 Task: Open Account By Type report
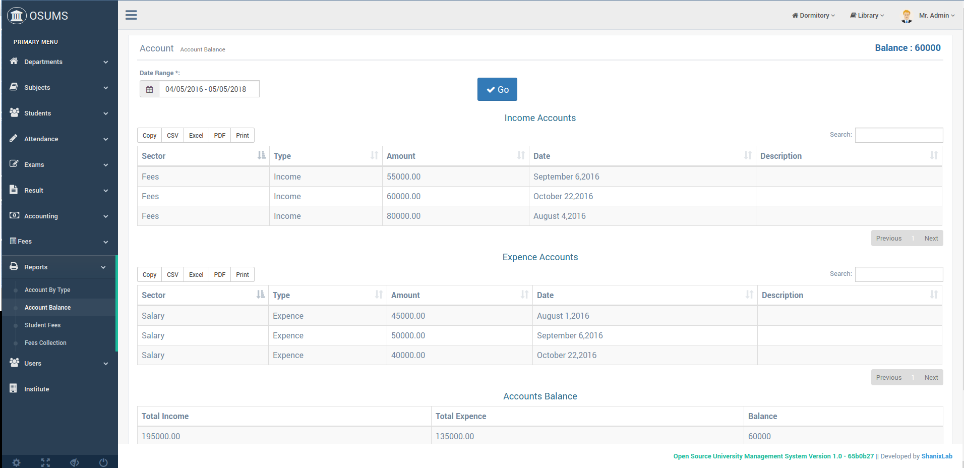tap(47, 290)
